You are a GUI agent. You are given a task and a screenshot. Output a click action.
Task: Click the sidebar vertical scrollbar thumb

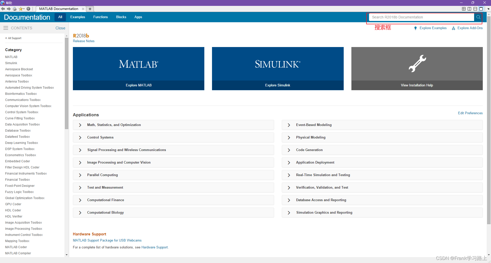click(x=66, y=83)
